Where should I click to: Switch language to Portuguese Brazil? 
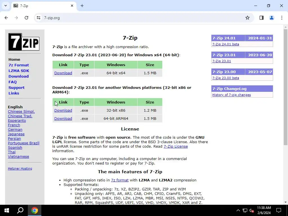(x=24, y=143)
